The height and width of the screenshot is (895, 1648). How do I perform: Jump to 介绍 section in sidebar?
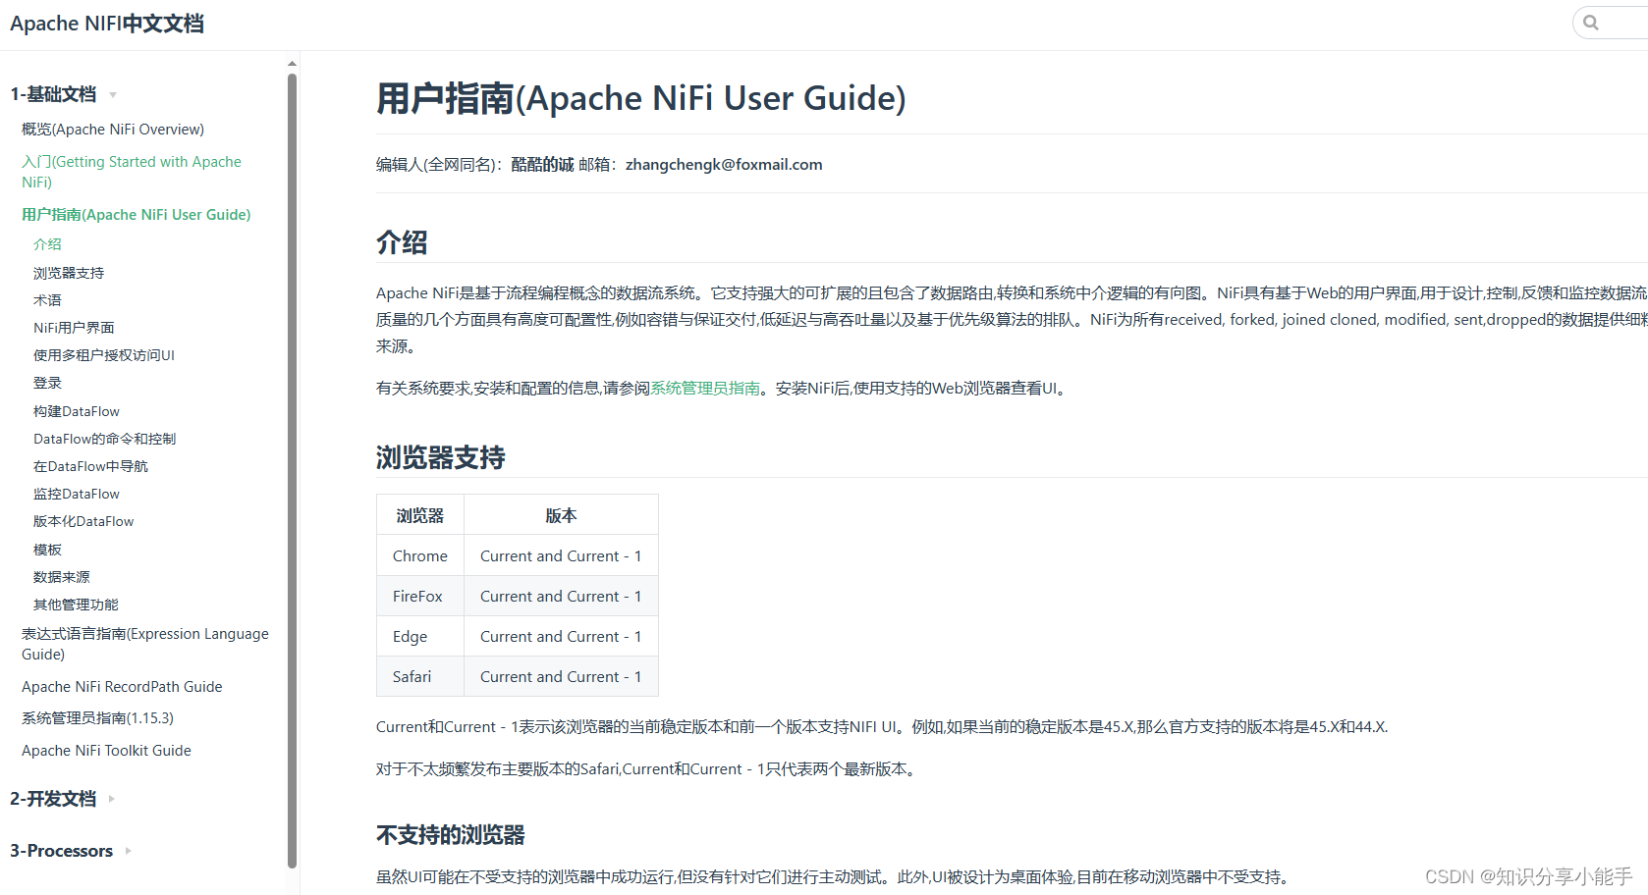pyautogui.click(x=47, y=244)
